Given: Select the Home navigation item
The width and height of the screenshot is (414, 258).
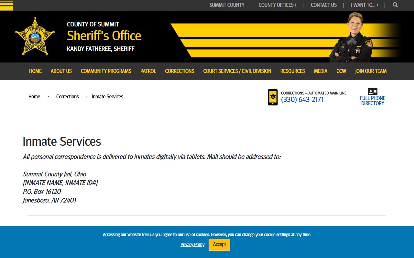Looking at the screenshot, I should [x=35, y=71].
